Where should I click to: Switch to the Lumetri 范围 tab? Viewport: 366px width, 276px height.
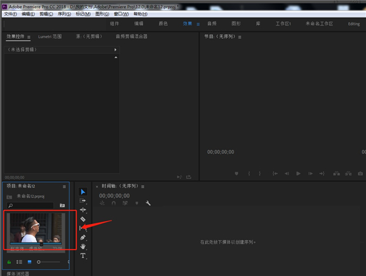pos(49,37)
